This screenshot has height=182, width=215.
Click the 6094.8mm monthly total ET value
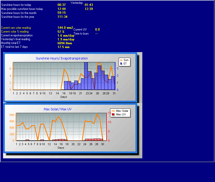tap(65, 43)
